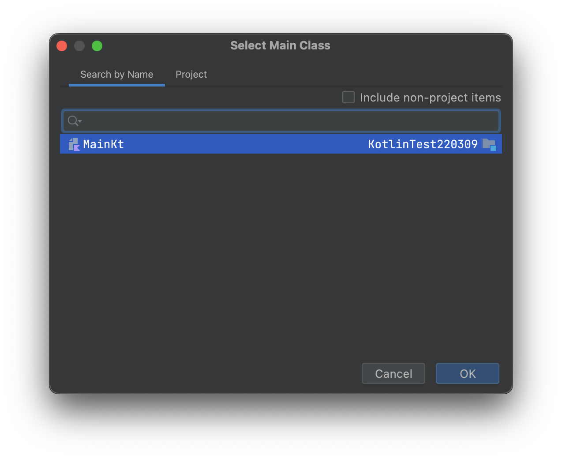Click the gray disabled minimize button

point(79,46)
